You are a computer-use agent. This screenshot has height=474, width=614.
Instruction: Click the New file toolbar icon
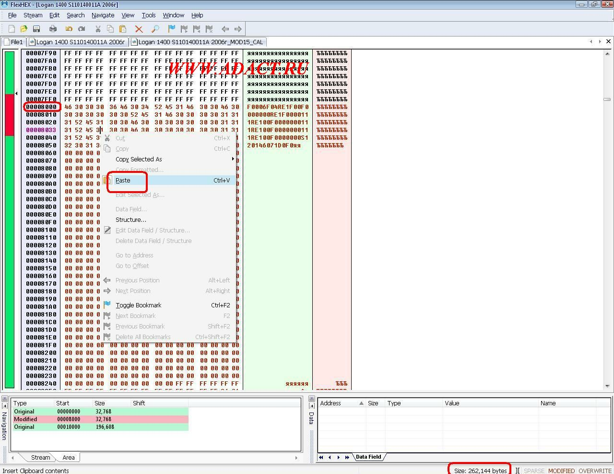pyautogui.click(x=12, y=29)
